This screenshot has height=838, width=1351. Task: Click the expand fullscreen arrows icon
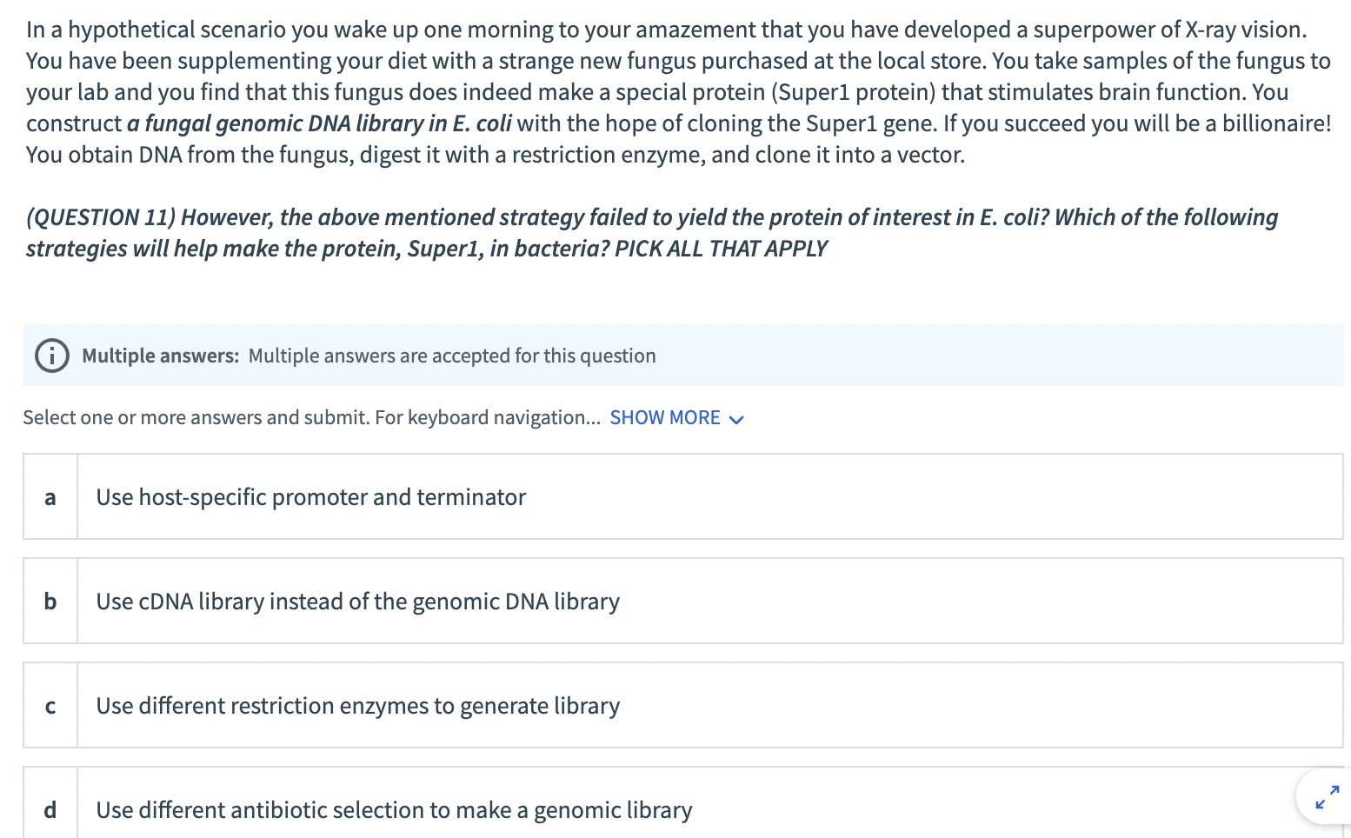click(1327, 796)
